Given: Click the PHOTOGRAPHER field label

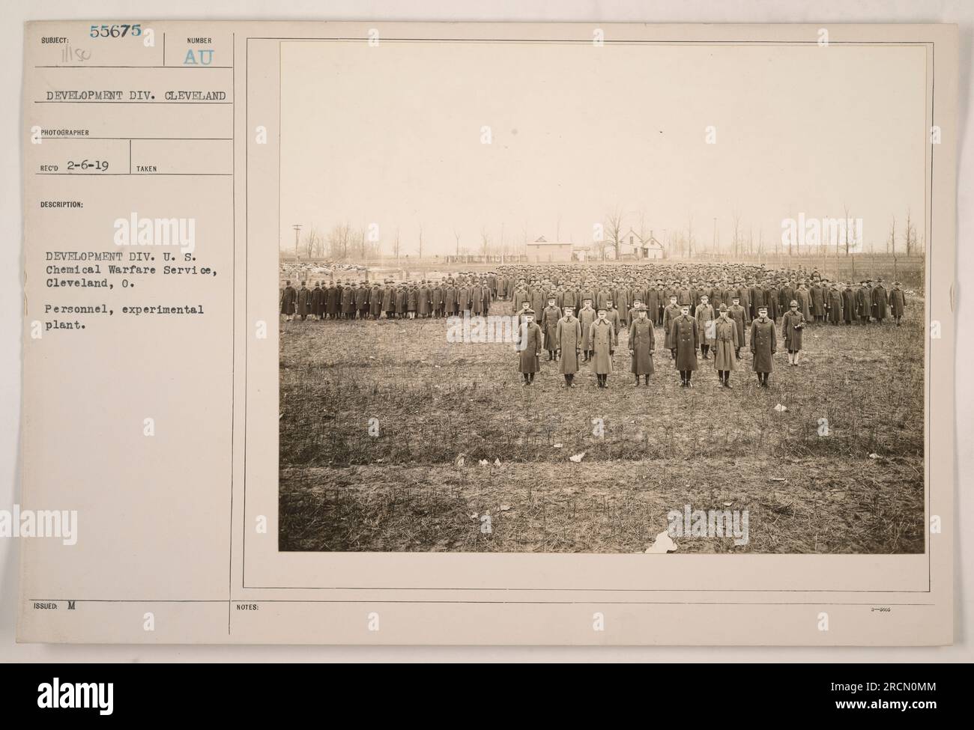Looking at the screenshot, I should [65, 132].
